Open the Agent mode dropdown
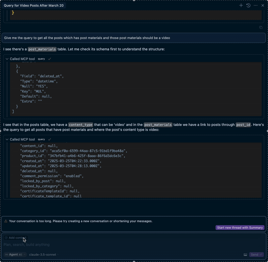 coord(15,255)
